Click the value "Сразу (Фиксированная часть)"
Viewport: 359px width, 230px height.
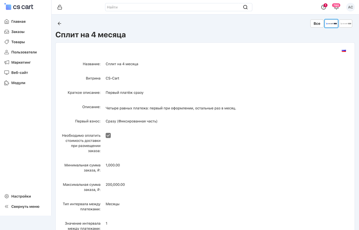click(131, 121)
